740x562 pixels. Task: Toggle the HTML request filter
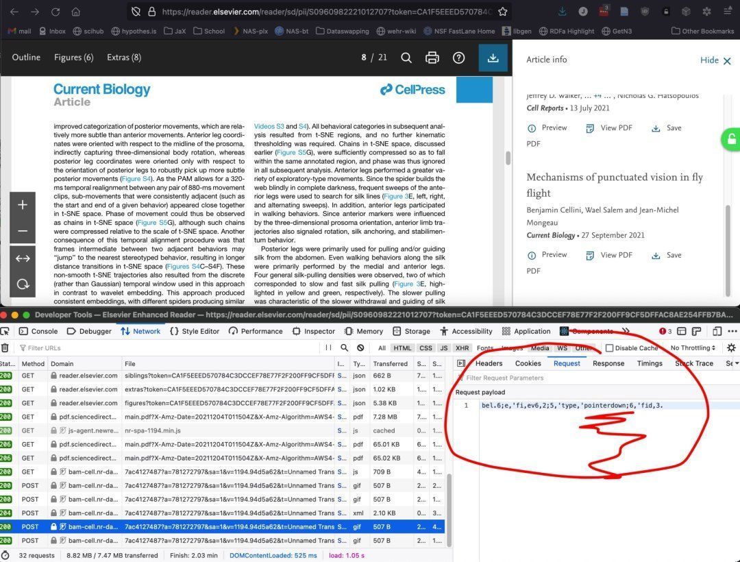tap(402, 348)
